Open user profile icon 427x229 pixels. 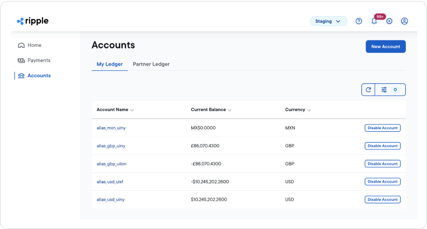tap(404, 21)
